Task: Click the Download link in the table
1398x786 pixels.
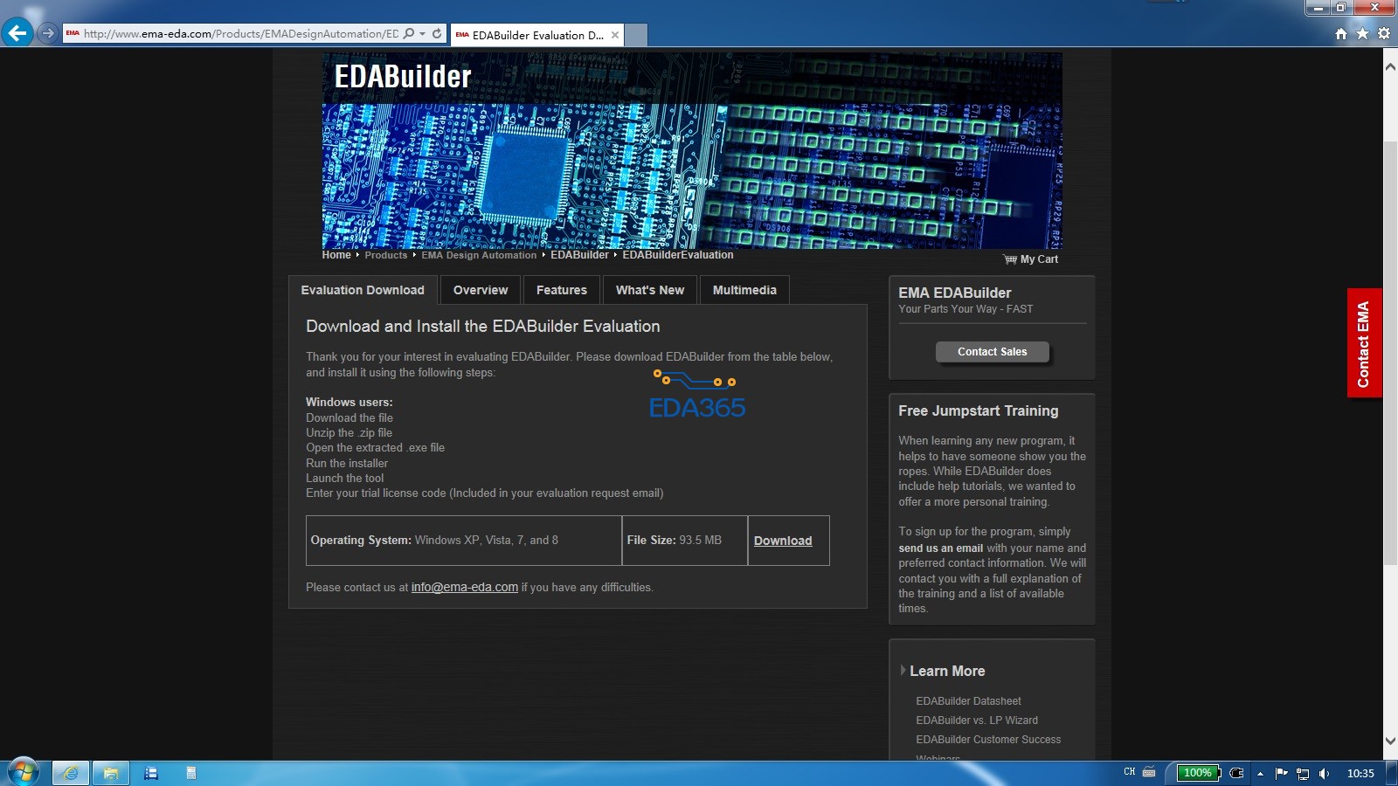Action: click(783, 541)
